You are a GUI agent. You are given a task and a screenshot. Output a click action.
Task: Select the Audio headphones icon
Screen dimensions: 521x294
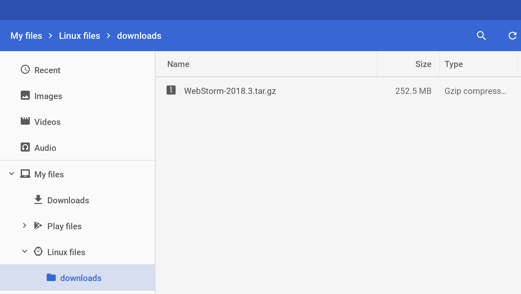pos(25,147)
